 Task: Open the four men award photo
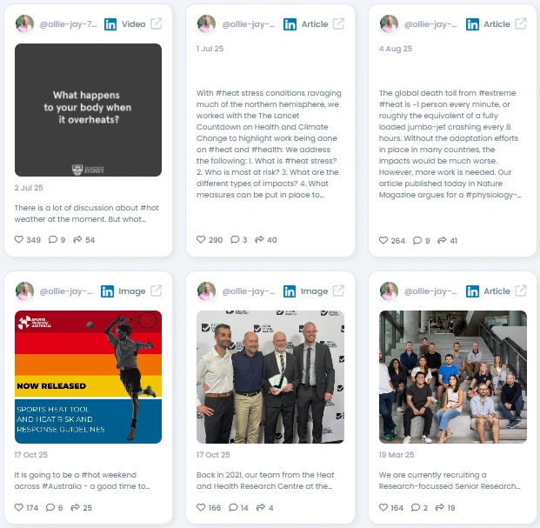click(x=270, y=377)
